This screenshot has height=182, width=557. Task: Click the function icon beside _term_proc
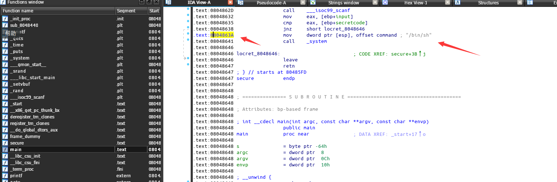tap(5, 169)
